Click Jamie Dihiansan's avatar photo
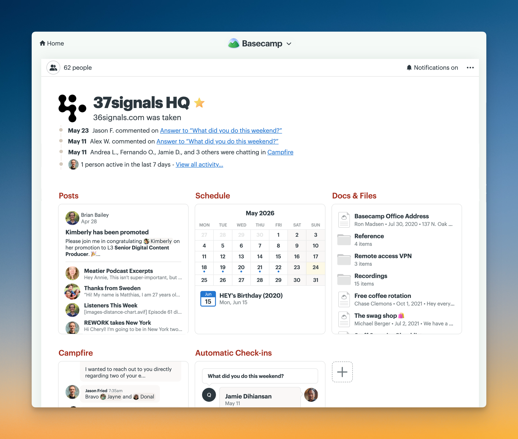 pos(311,395)
